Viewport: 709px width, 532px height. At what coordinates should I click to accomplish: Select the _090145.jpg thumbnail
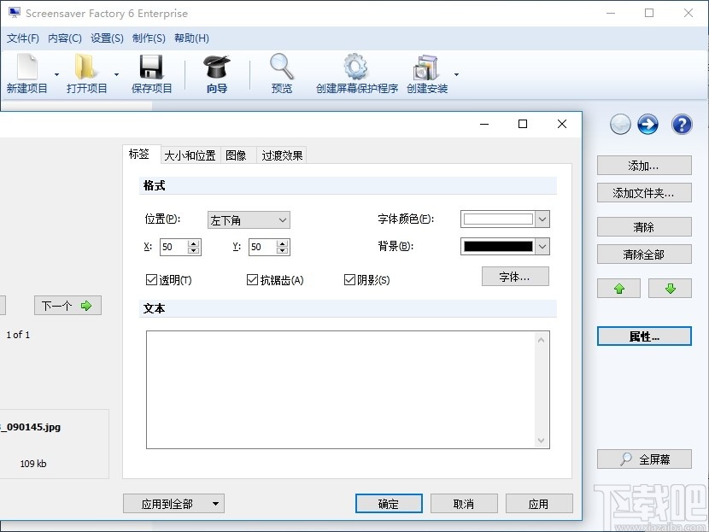51,440
